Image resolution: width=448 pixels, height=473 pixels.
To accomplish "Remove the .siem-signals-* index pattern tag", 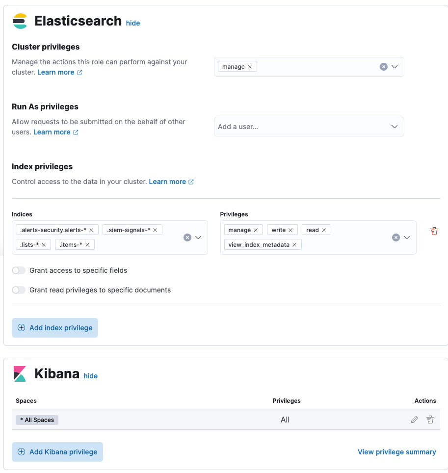I will [155, 230].
